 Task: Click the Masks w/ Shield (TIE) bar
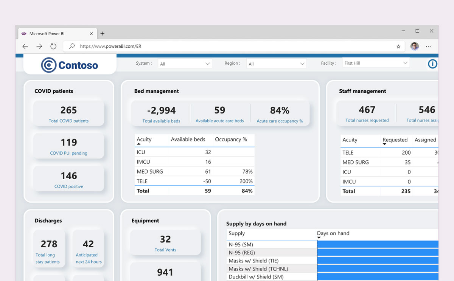click(x=378, y=261)
